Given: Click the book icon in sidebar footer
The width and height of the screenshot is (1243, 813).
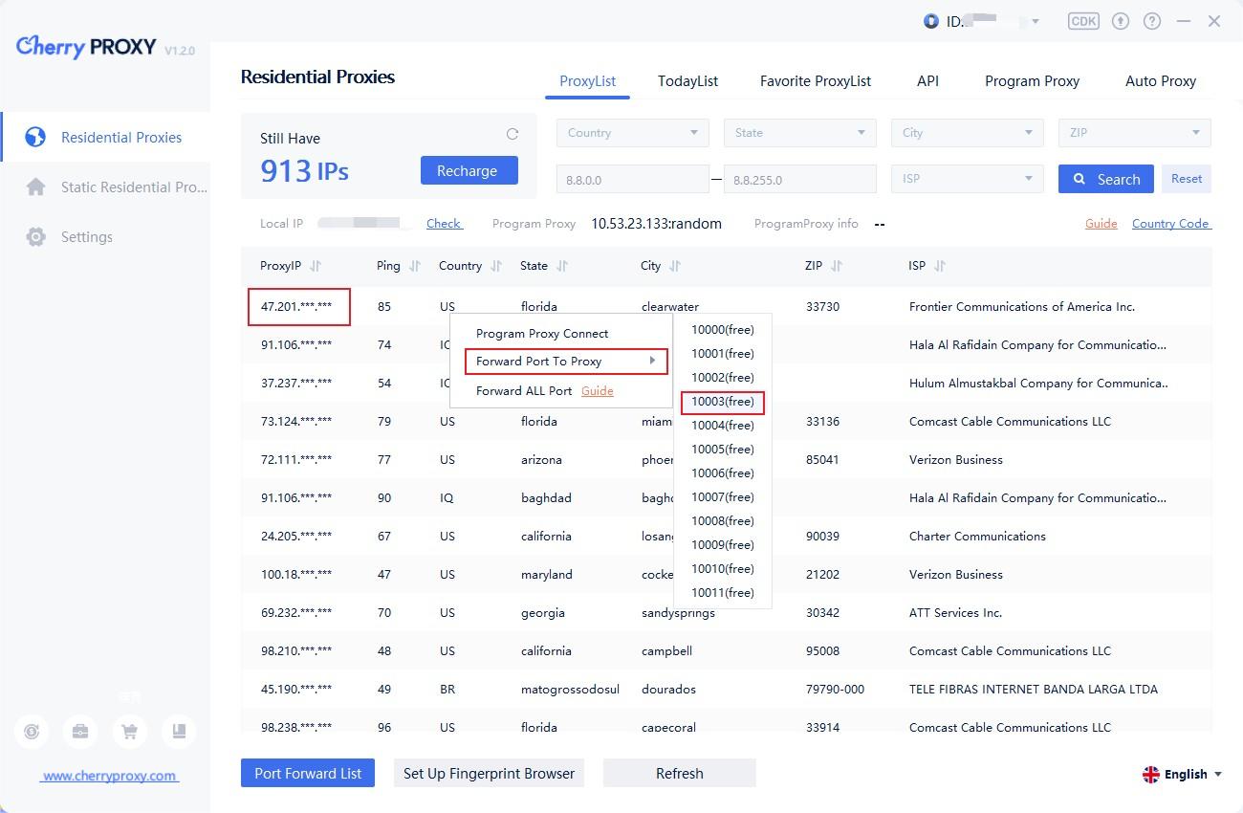Looking at the screenshot, I should [179, 732].
